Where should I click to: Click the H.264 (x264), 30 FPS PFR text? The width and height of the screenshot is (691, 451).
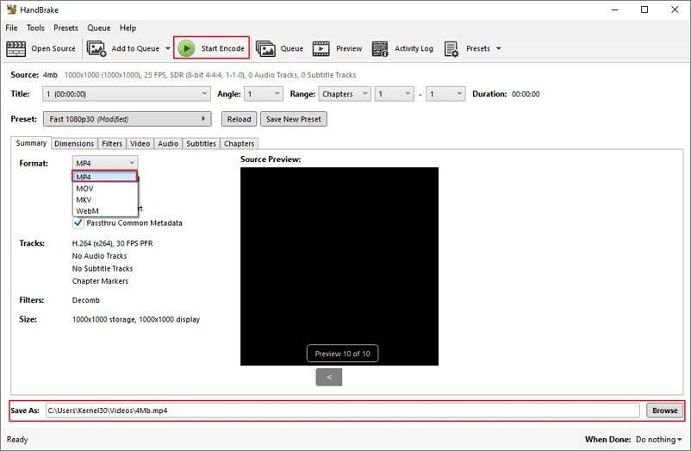pyautogui.click(x=112, y=243)
